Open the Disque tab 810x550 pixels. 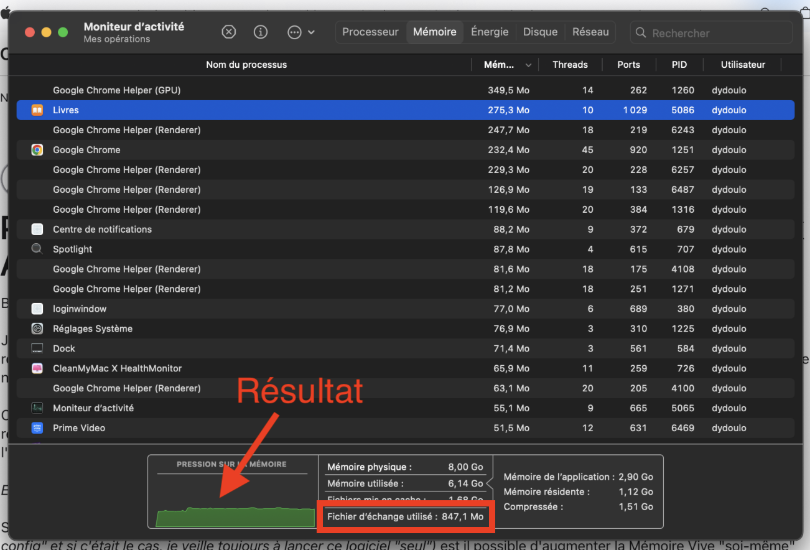(x=540, y=32)
